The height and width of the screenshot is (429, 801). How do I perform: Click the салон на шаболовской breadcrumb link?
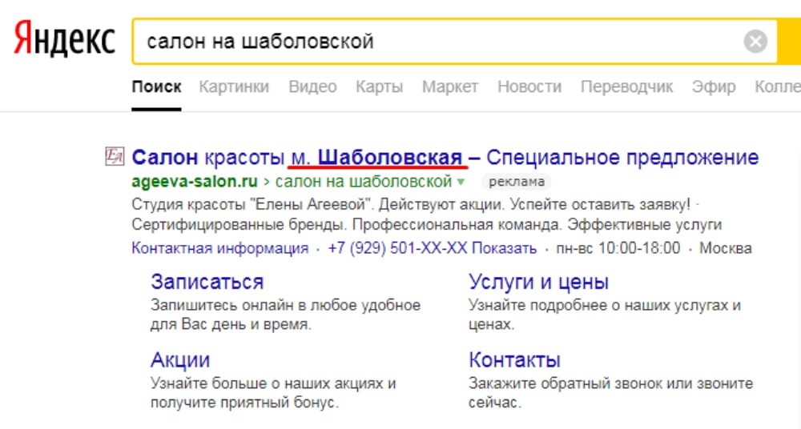[363, 182]
